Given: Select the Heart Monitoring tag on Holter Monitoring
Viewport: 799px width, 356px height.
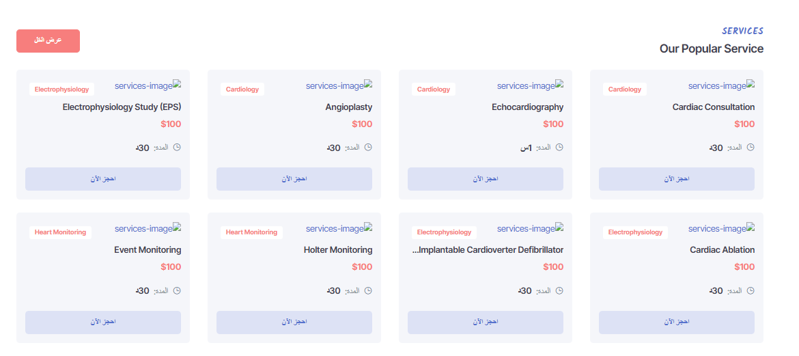Looking at the screenshot, I should coord(252,232).
